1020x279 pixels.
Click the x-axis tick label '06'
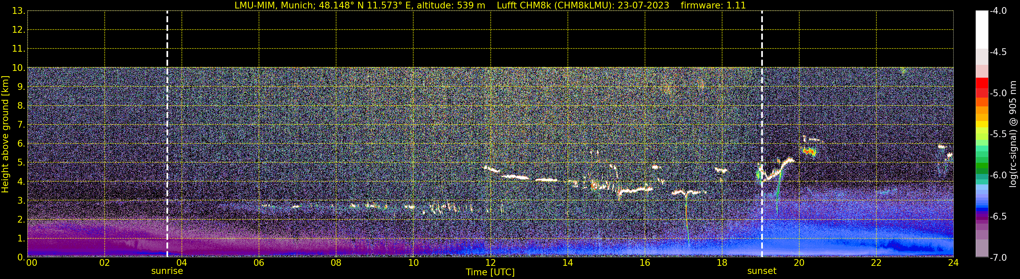coord(259,263)
